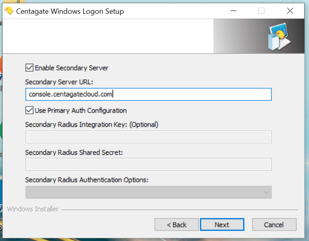The height and width of the screenshot is (241, 309).
Task: Click the Secondary Radius Shared Secret field
Action: tap(148, 164)
